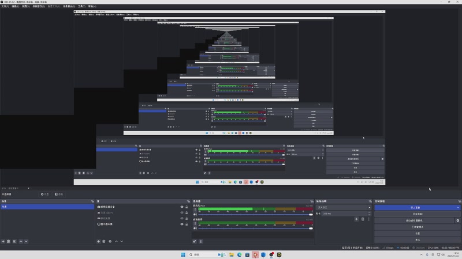Open Desktop Audio channel three-dot options
Viewport: 462px width, 259px height.
pyautogui.click(x=195, y=223)
